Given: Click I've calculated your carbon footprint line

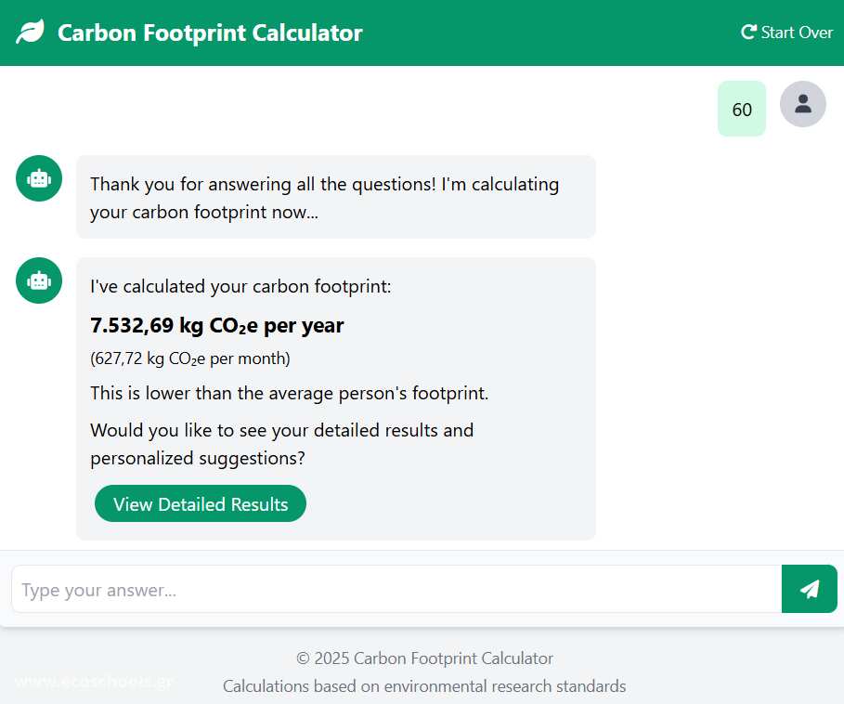Looking at the screenshot, I should point(240,286).
